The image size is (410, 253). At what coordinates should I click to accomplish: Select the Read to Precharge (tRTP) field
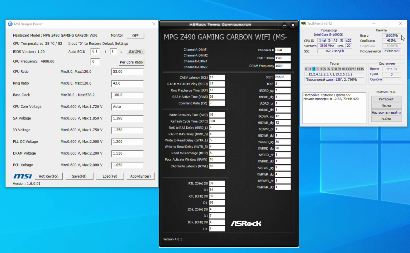217,153
